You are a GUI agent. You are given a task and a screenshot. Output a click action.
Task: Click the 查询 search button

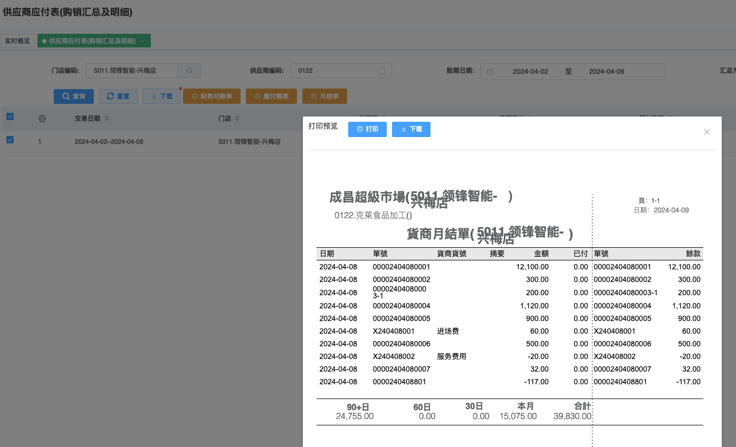coord(74,96)
